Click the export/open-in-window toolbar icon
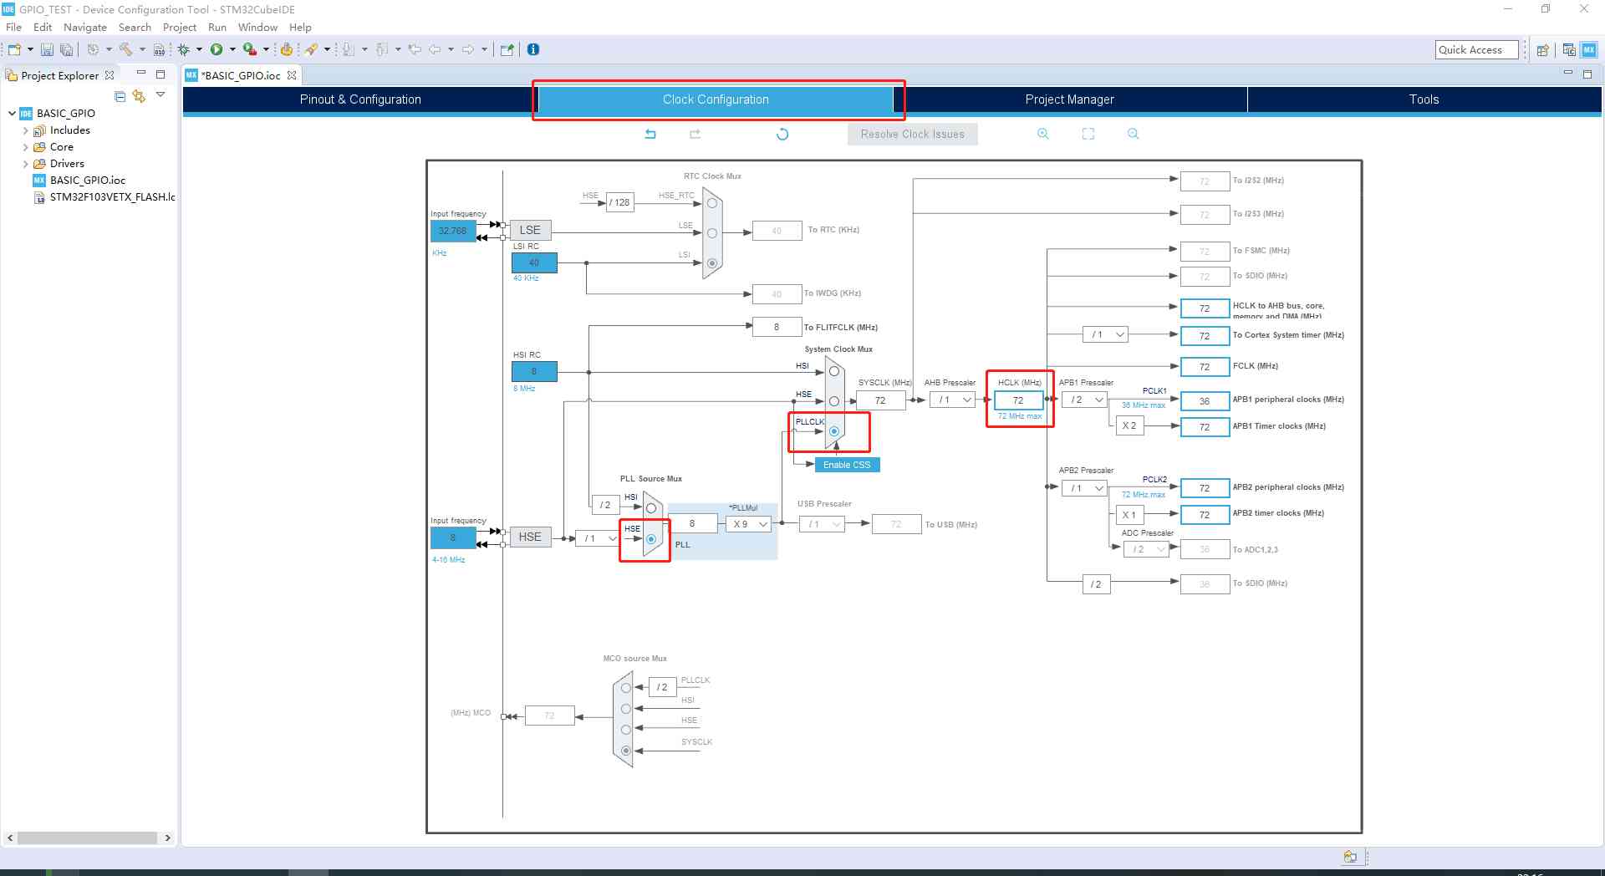Image resolution: width=1605 pixels, height=876 pixels. (x=507, y=49)
